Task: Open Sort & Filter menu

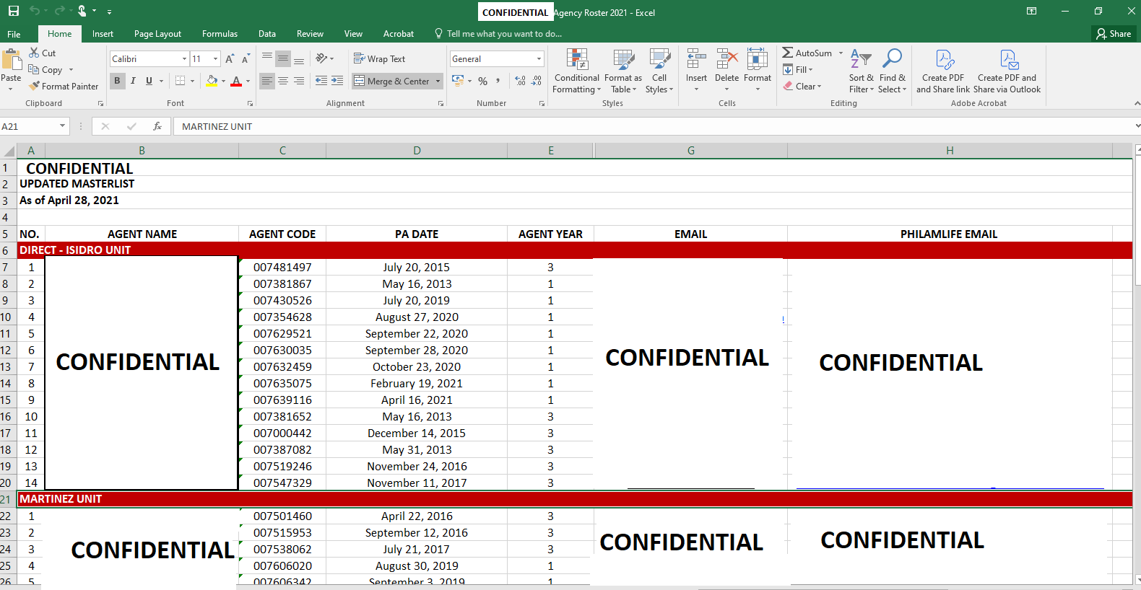Action: tap(861, 71)
